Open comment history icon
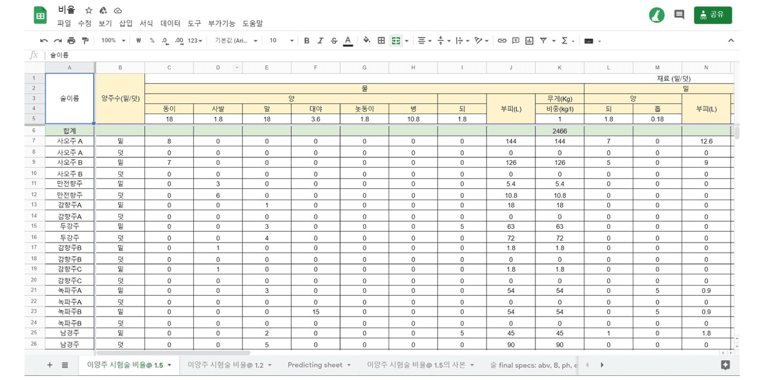The width and height of the screenshot is (764, 380). tap(679, 15)
